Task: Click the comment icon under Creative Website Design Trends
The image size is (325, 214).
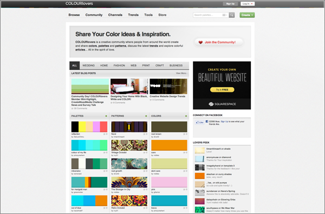Action: tap(151, 100)
